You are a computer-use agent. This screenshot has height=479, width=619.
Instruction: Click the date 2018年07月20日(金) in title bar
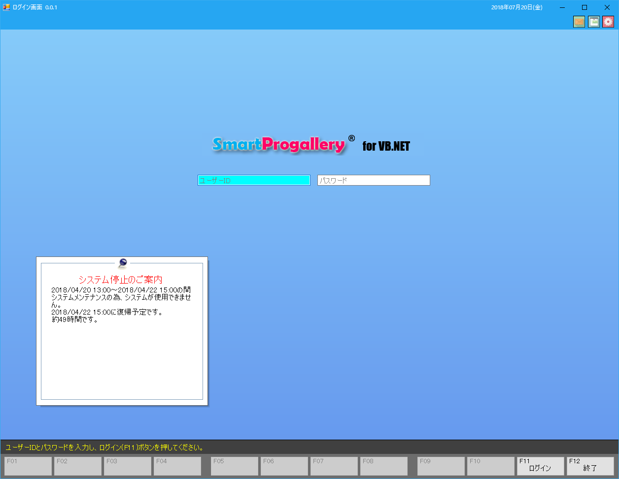point(517,7)
